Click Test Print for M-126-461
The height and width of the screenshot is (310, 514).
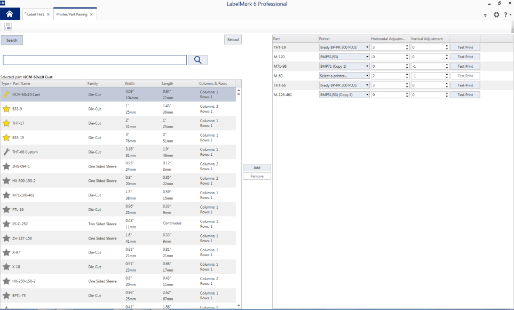pyautogui.click(x=465, y=94)
